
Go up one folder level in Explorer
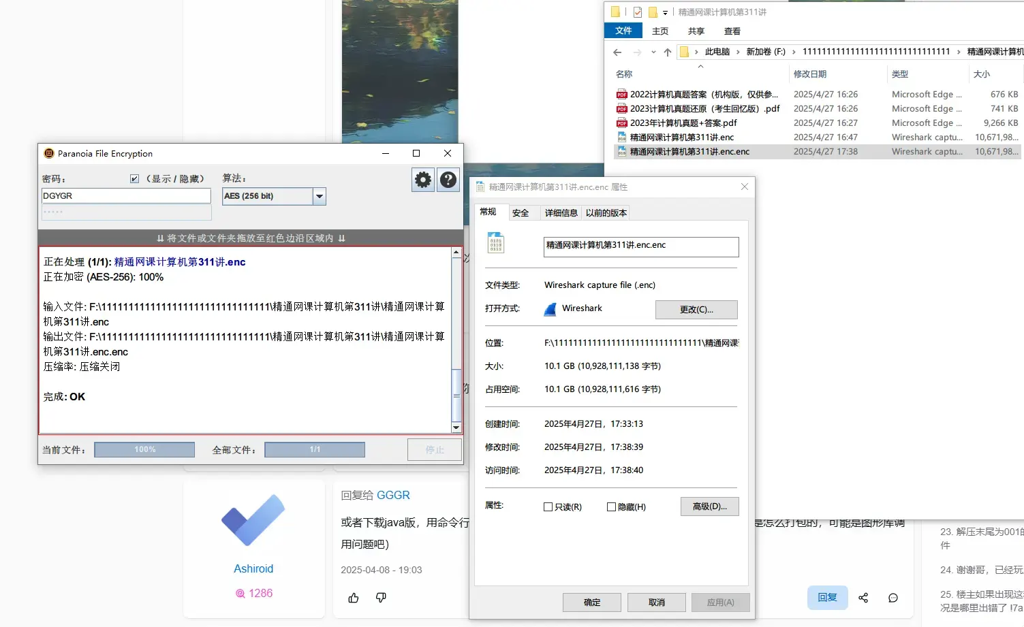pyautogui.click(x=668, y=52)
